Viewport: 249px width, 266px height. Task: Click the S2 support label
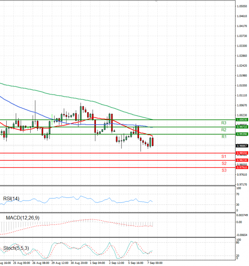[x=224, y=163]
